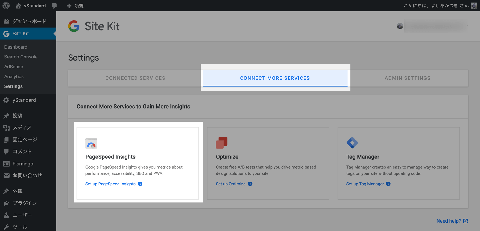Open yStandard settings menu label
Screen dimensions: 480x231
24,100
